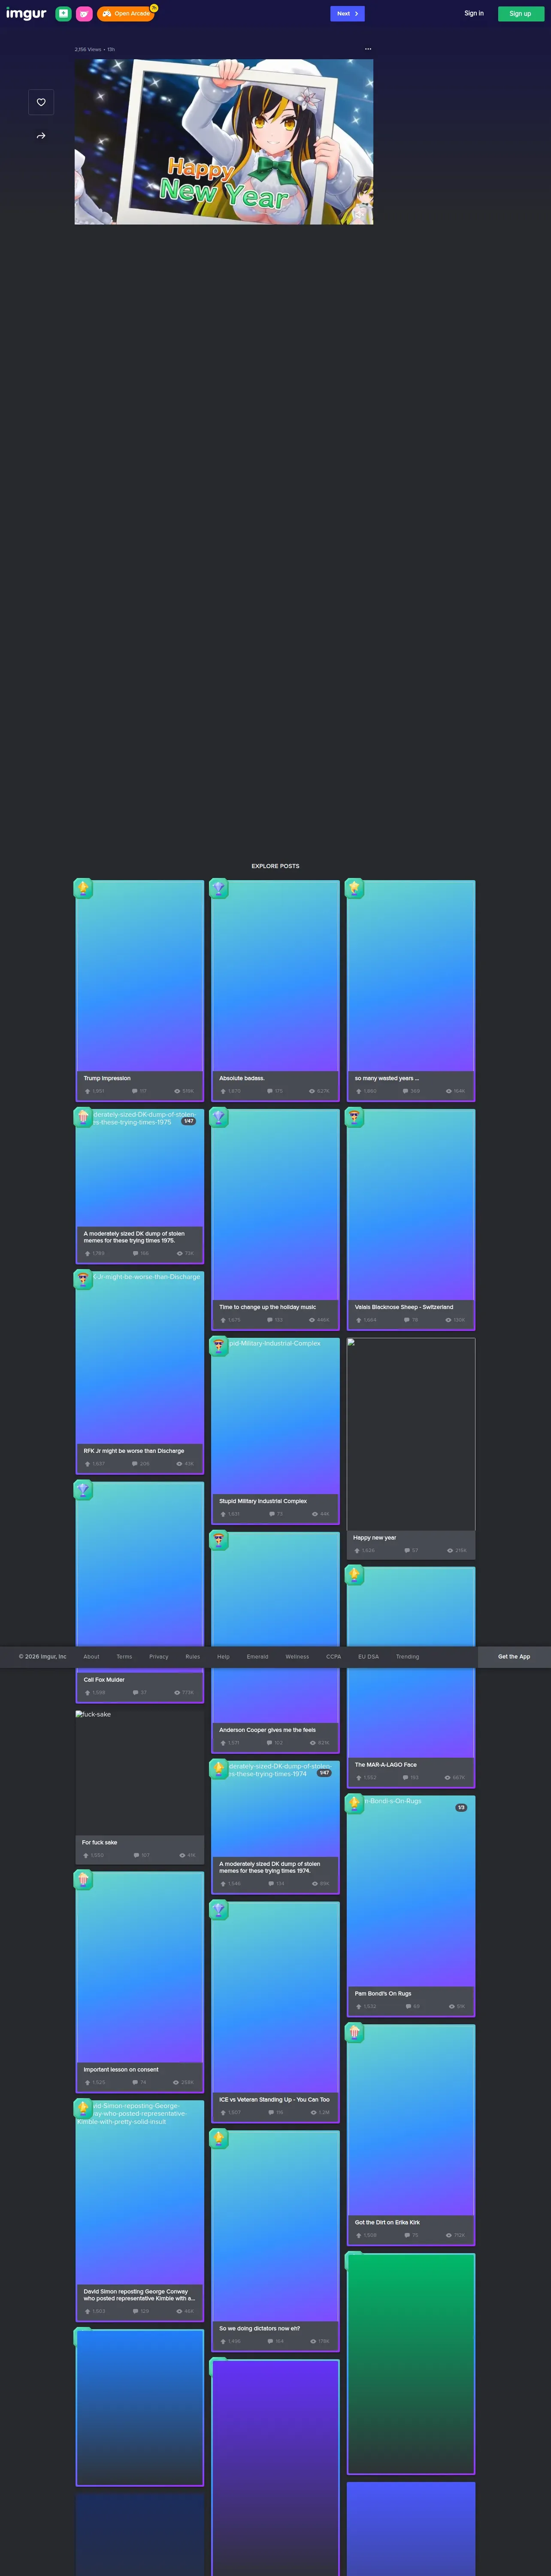The image size is (551, 2576).
Task: Click trophy badge on Pam Bondi's On Rugs
Action: point(354,1803)
